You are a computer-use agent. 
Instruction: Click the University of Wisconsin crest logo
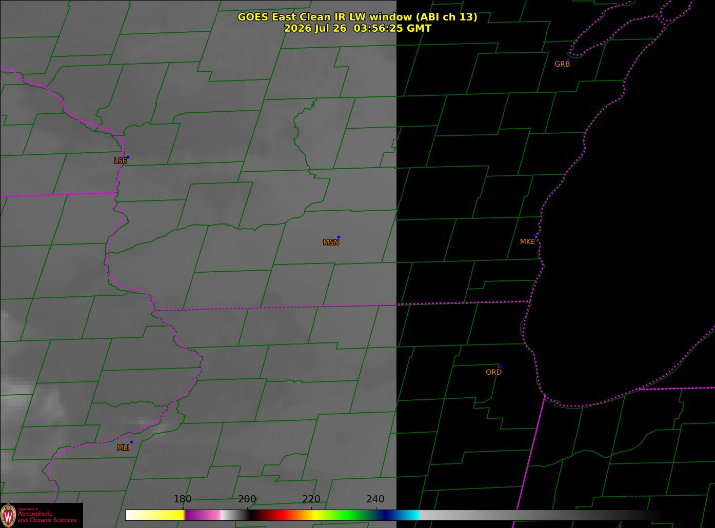[x=8, y=515]
